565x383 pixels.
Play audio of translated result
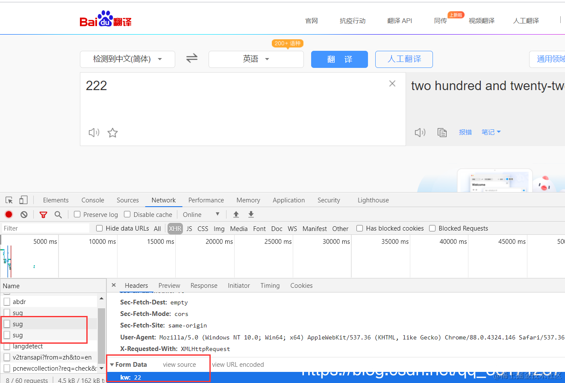(x=420, y=132)
